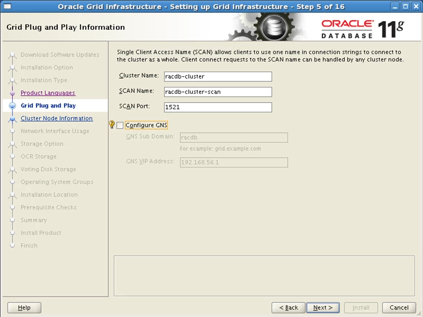The height and width of the screenshot is (317, 423).
Task: Click the empty message pane at bottom
Action: [x=265, y=276]
